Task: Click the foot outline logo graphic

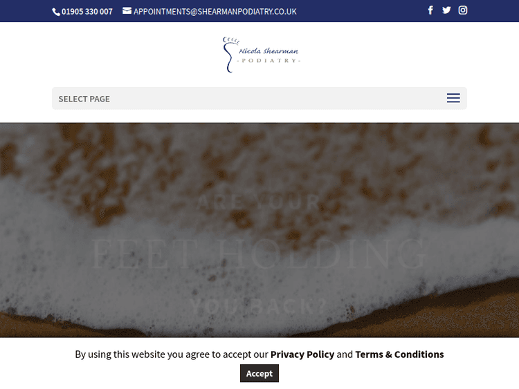Action: coord(230,55)
